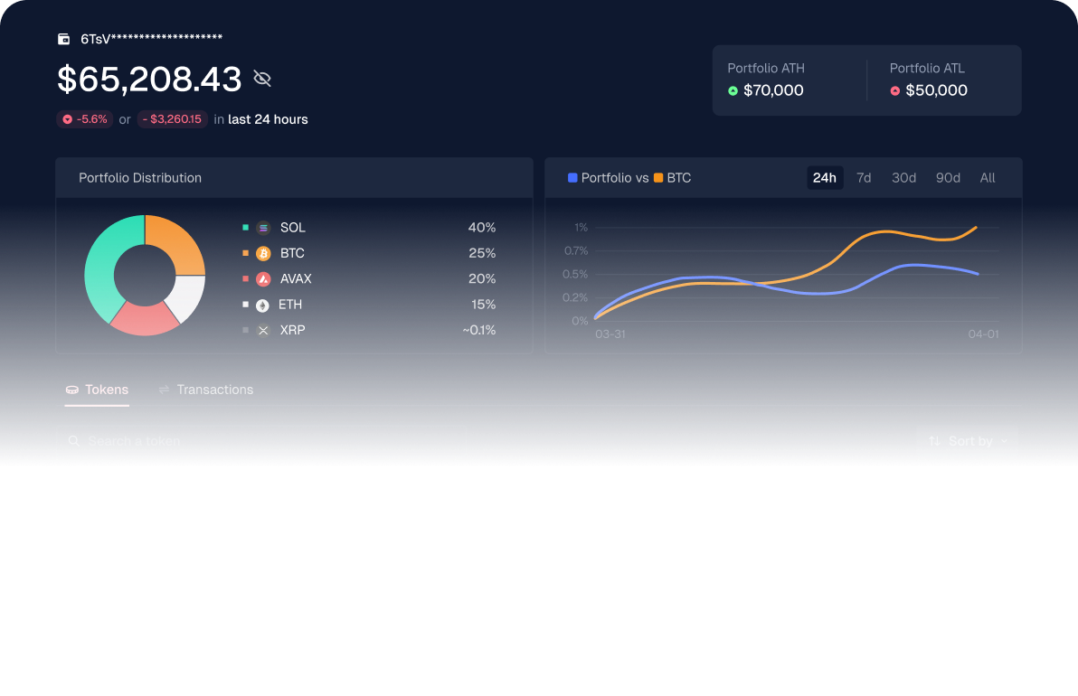1078x696 pixels.
Task: Click the gray XRP legend swatch
Action: 245,331
